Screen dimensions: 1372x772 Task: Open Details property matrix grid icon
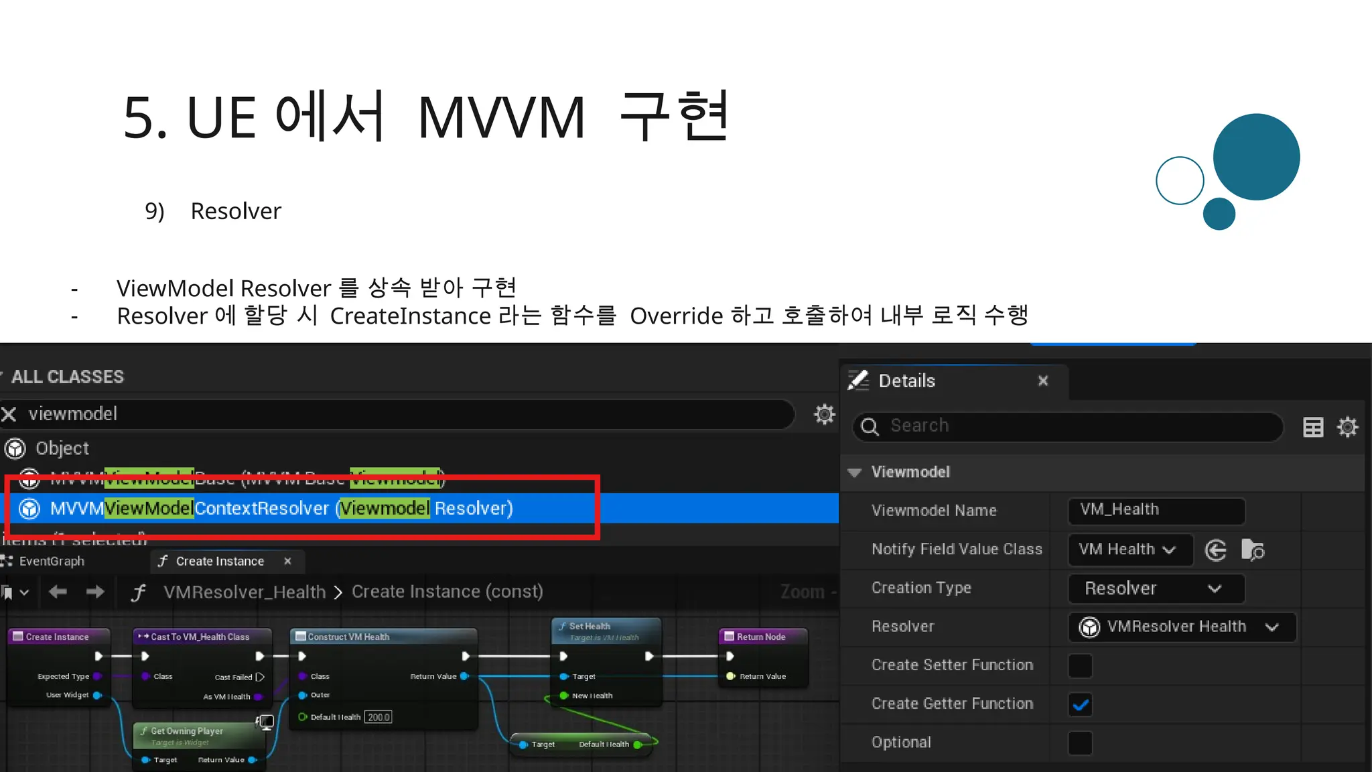[1313, 427]
